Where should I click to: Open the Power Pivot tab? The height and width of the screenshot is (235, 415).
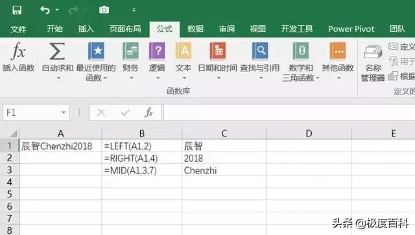coord(351,29)
